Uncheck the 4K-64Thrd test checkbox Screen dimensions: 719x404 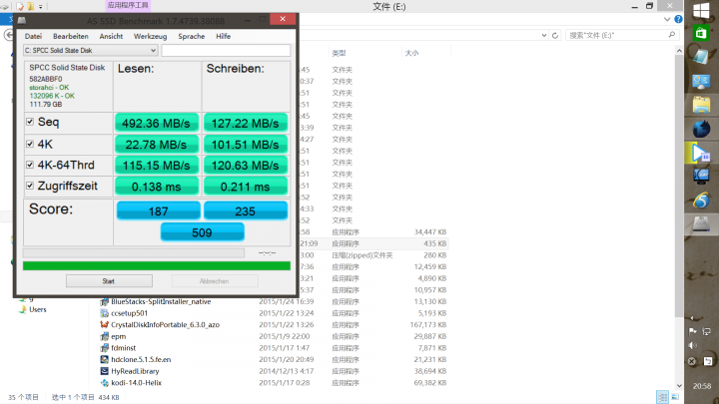pos(30,165)
